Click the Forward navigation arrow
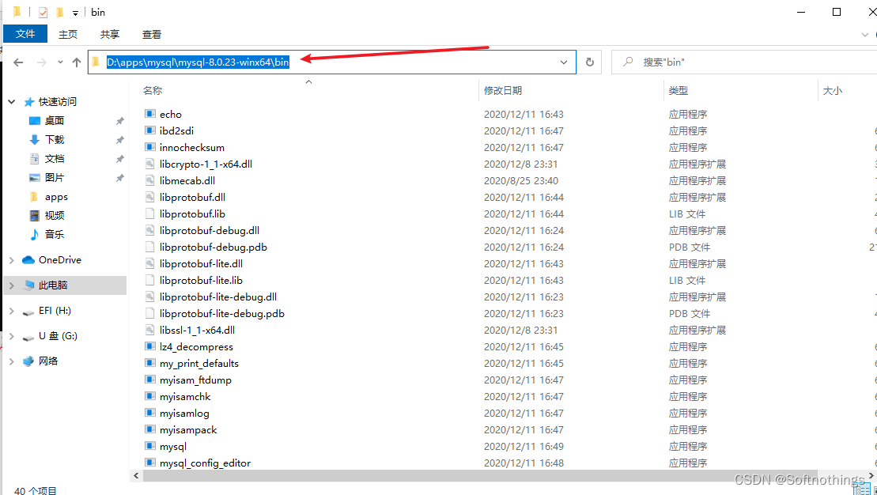This screenshot has width=877, height=495. (41, 62)
